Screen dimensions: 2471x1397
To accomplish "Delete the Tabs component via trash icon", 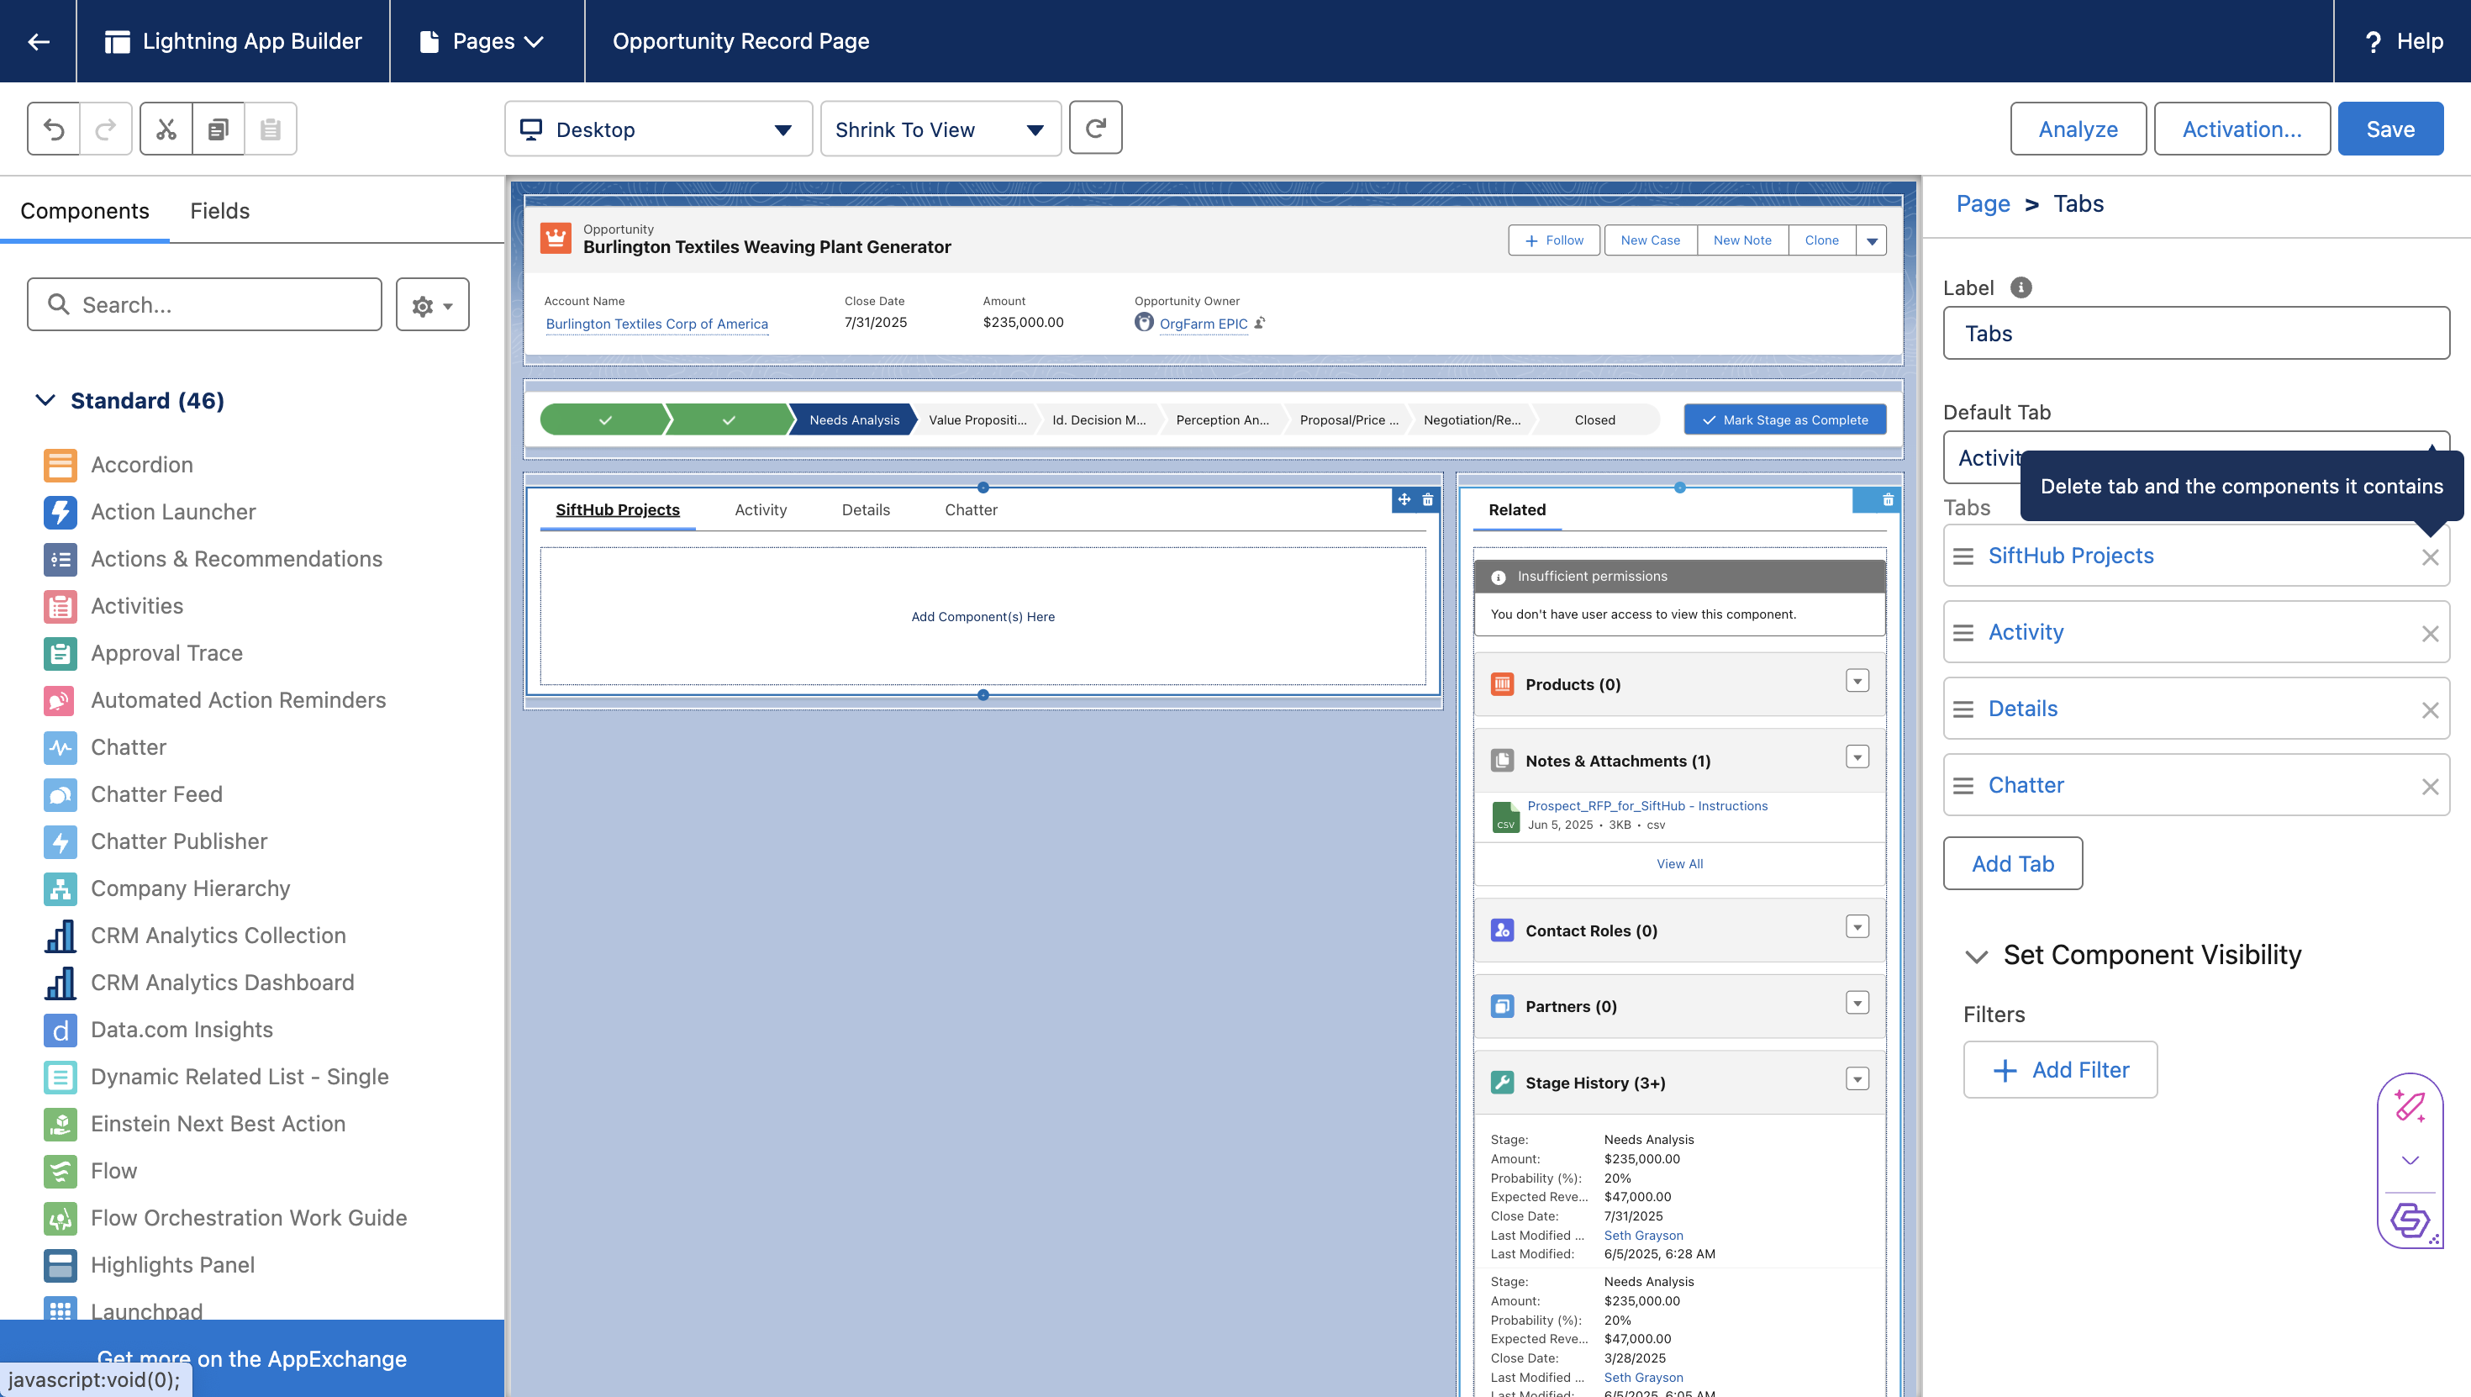I will 1427,500.
